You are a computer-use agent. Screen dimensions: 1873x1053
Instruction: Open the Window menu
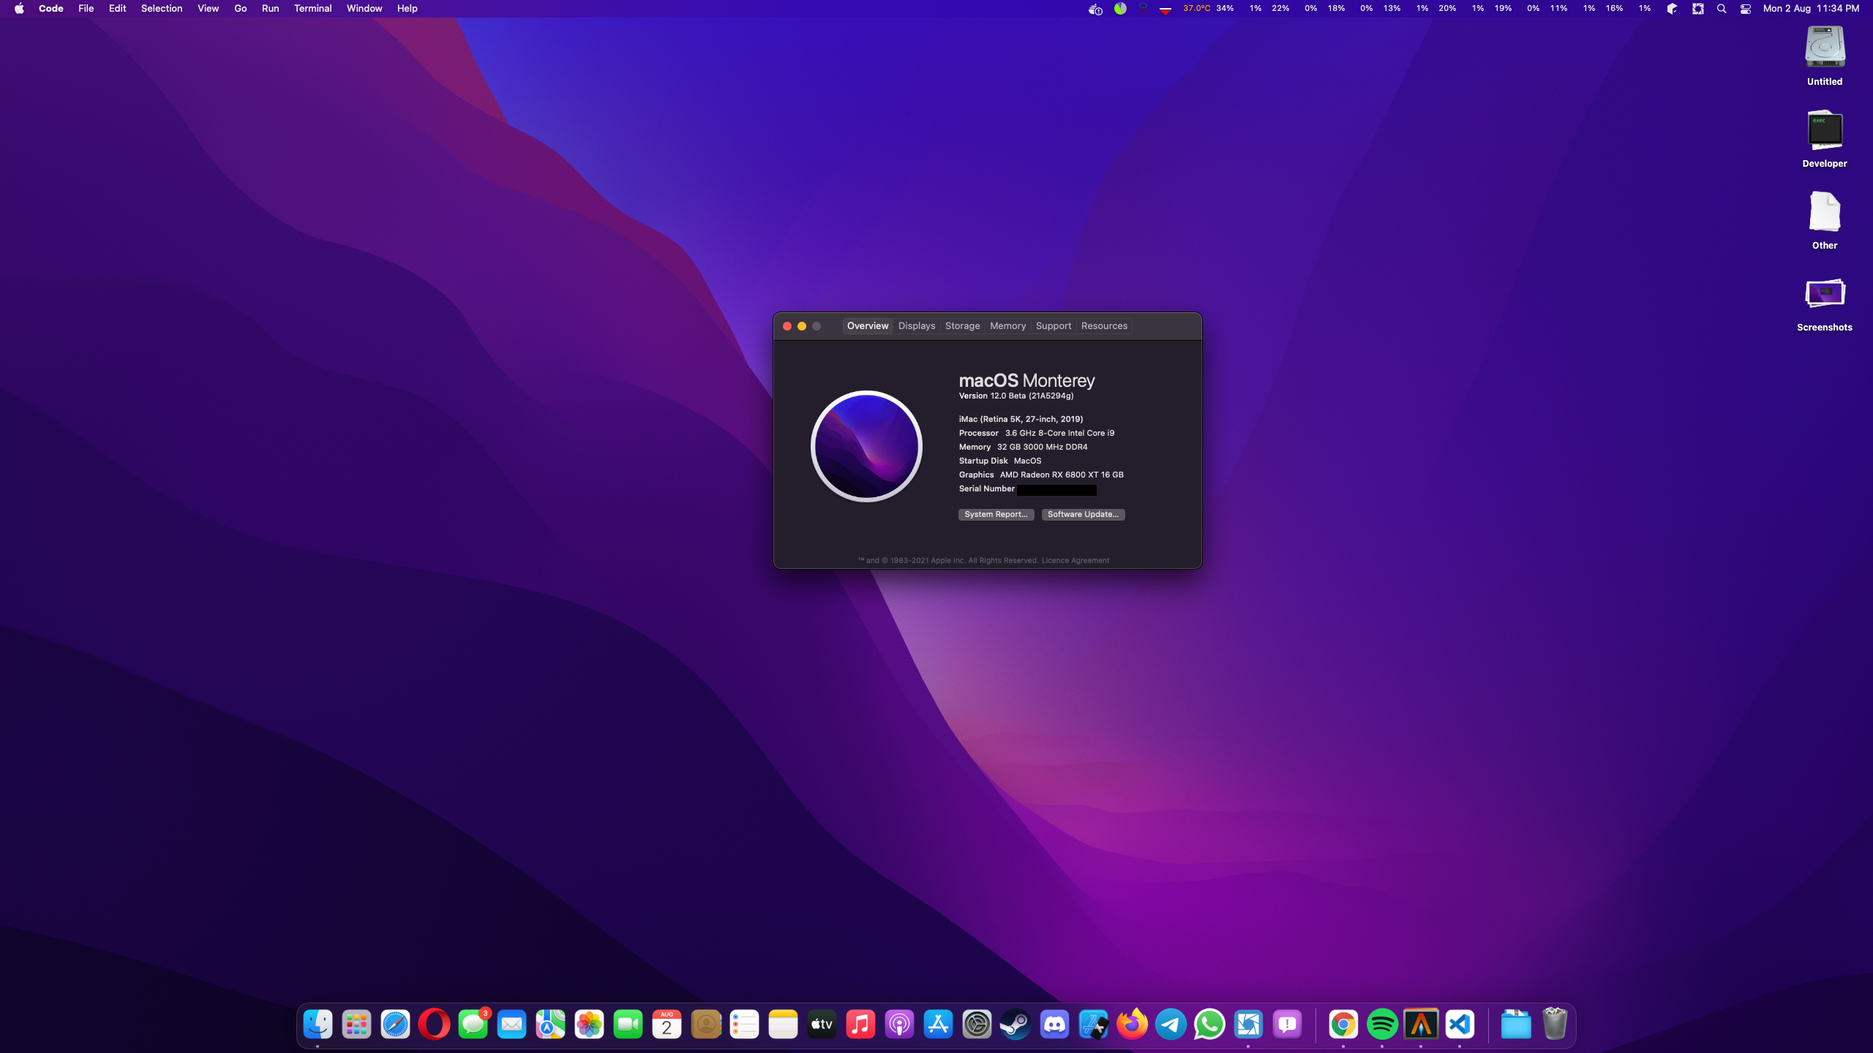pyautogui.click(x=364, y=9)
